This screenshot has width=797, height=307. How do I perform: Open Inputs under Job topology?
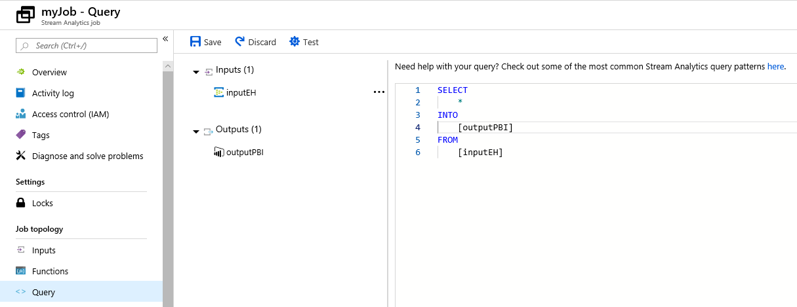(x=43, y=250)
